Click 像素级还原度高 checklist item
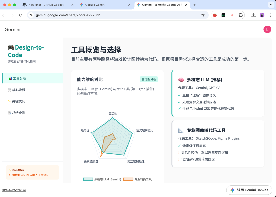 [x=194, y=146]
